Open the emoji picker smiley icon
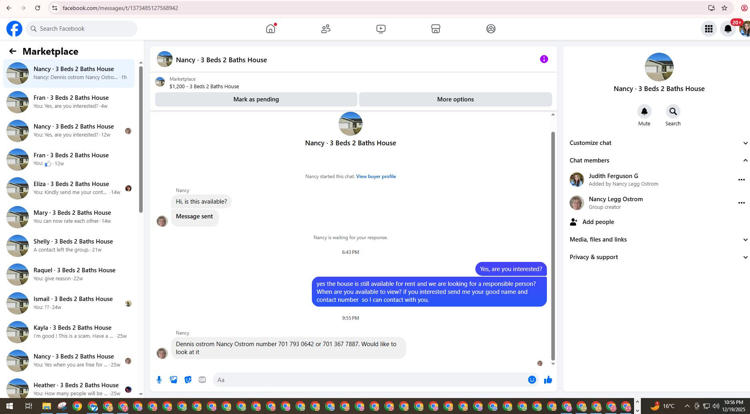The width and height of the screenshot is (750, 414). 532,380
